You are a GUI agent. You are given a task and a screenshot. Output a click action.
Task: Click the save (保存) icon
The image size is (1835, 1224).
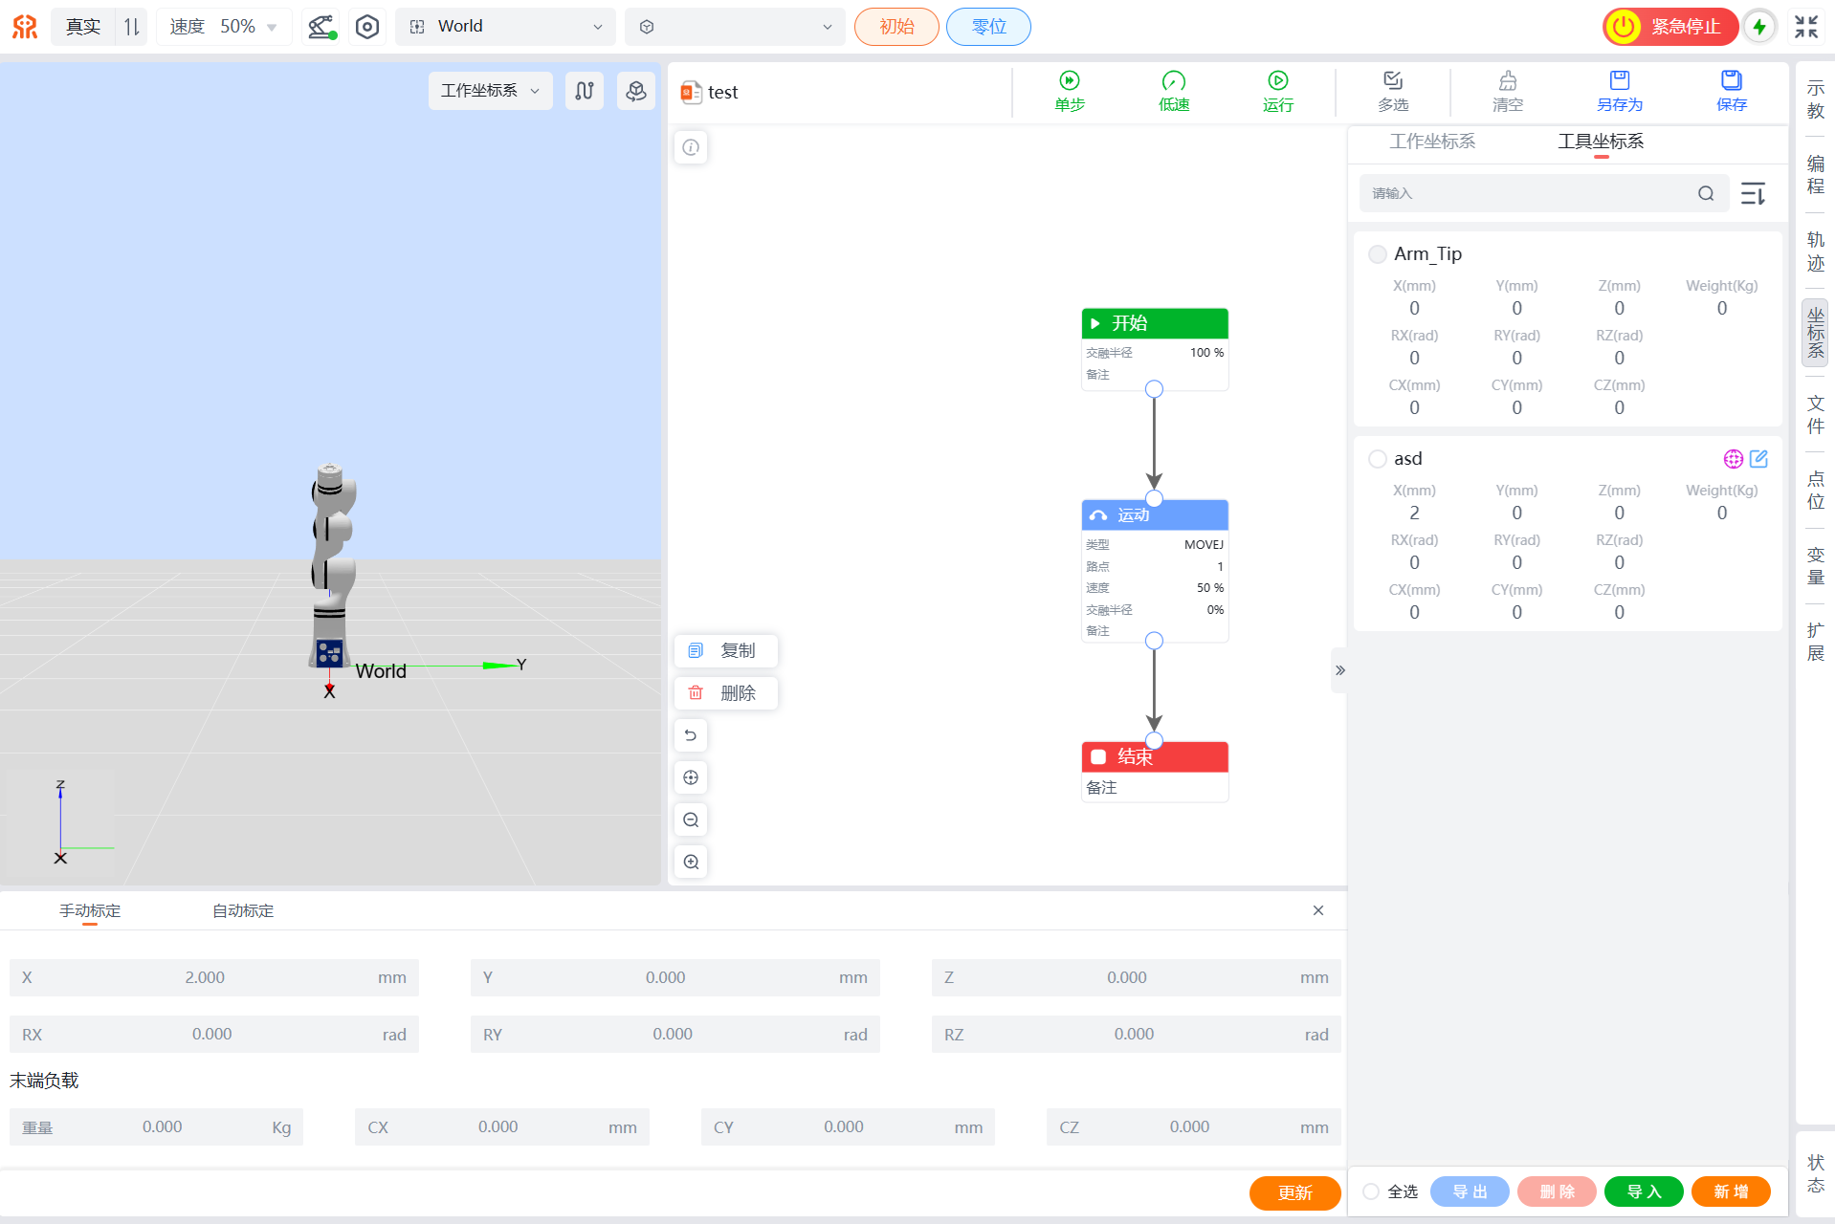pos(1731,81)
